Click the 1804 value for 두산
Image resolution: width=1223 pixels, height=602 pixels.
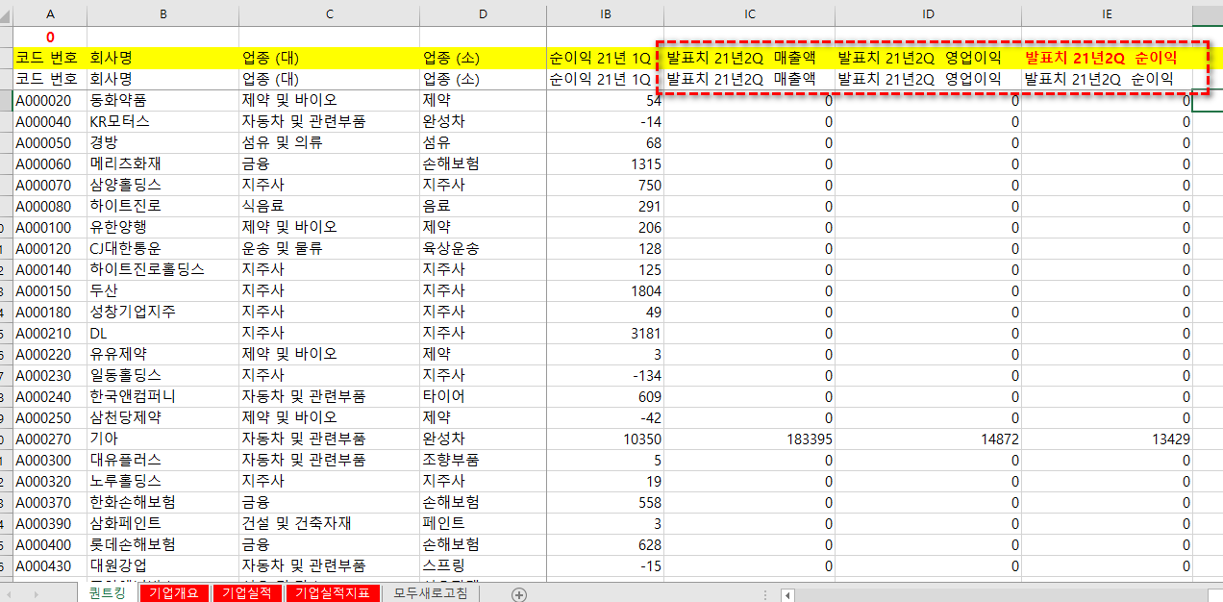tap(605, 290)
